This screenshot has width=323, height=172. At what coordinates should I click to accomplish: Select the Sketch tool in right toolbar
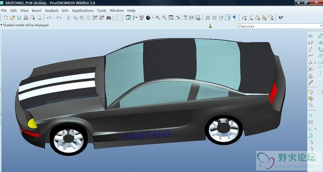coord(310,36)
